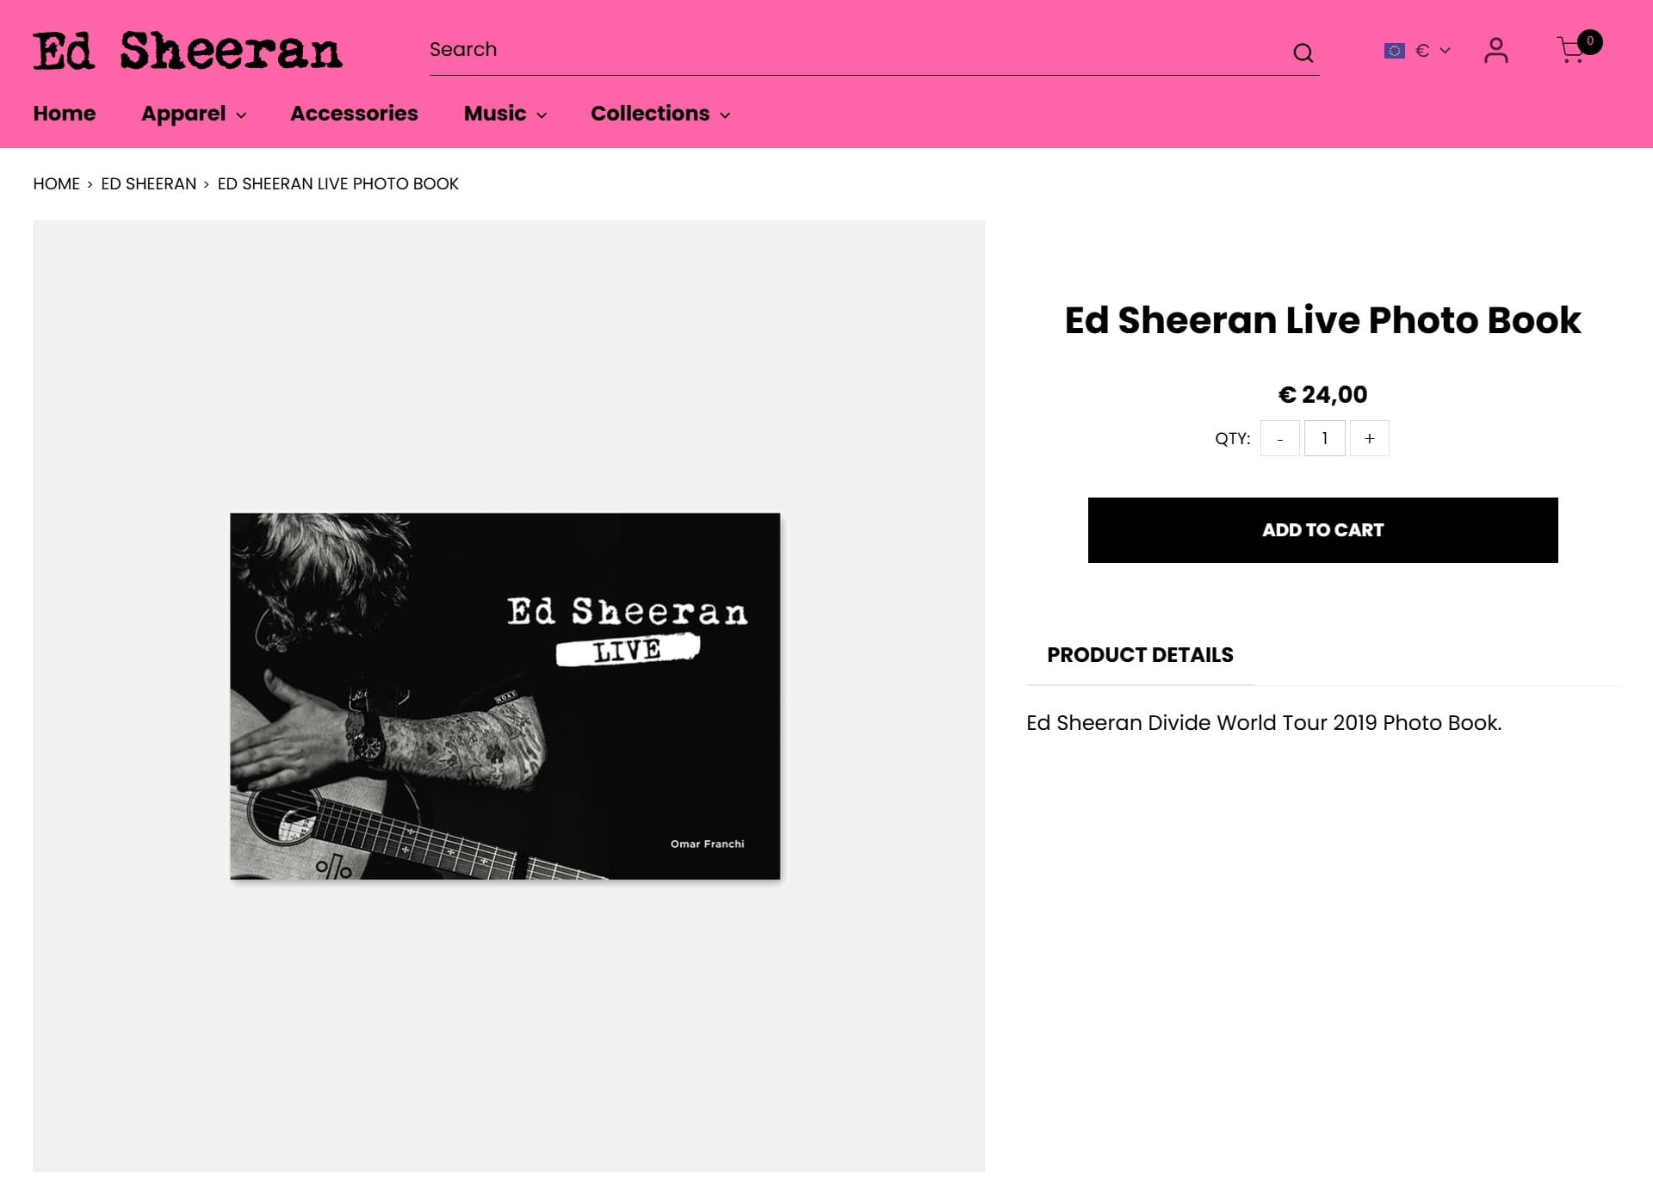The width and height of the screenshot is (1653, 1181).
Task: Increase quantity with plus button
Action: coord(1369,438)
